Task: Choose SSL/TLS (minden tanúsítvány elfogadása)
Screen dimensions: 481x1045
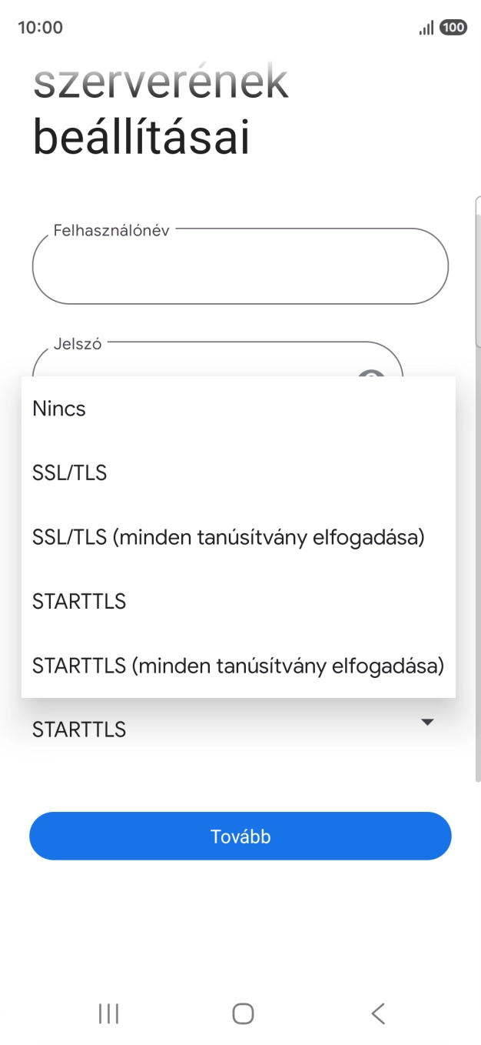Action: coord(227,537)
